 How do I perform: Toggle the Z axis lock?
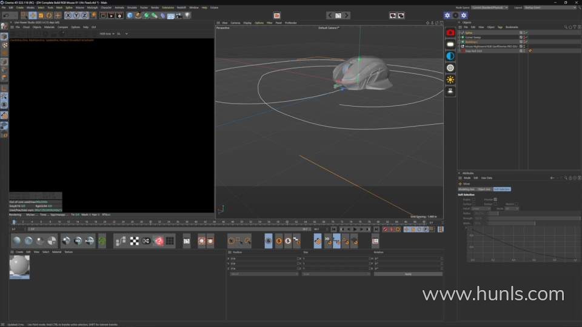click(x=85, y=15)
